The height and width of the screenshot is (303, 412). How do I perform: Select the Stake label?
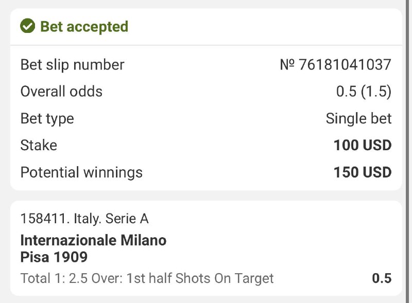(39, 145)
